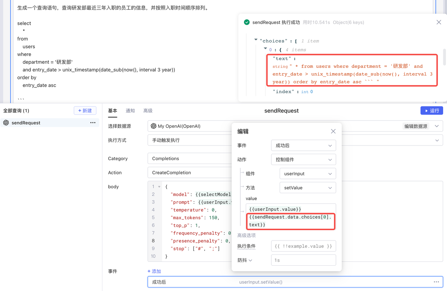Expand the 防抖 debounce option chevron
The height and width of the screenshot is (291, 447).
coord(250,260)
